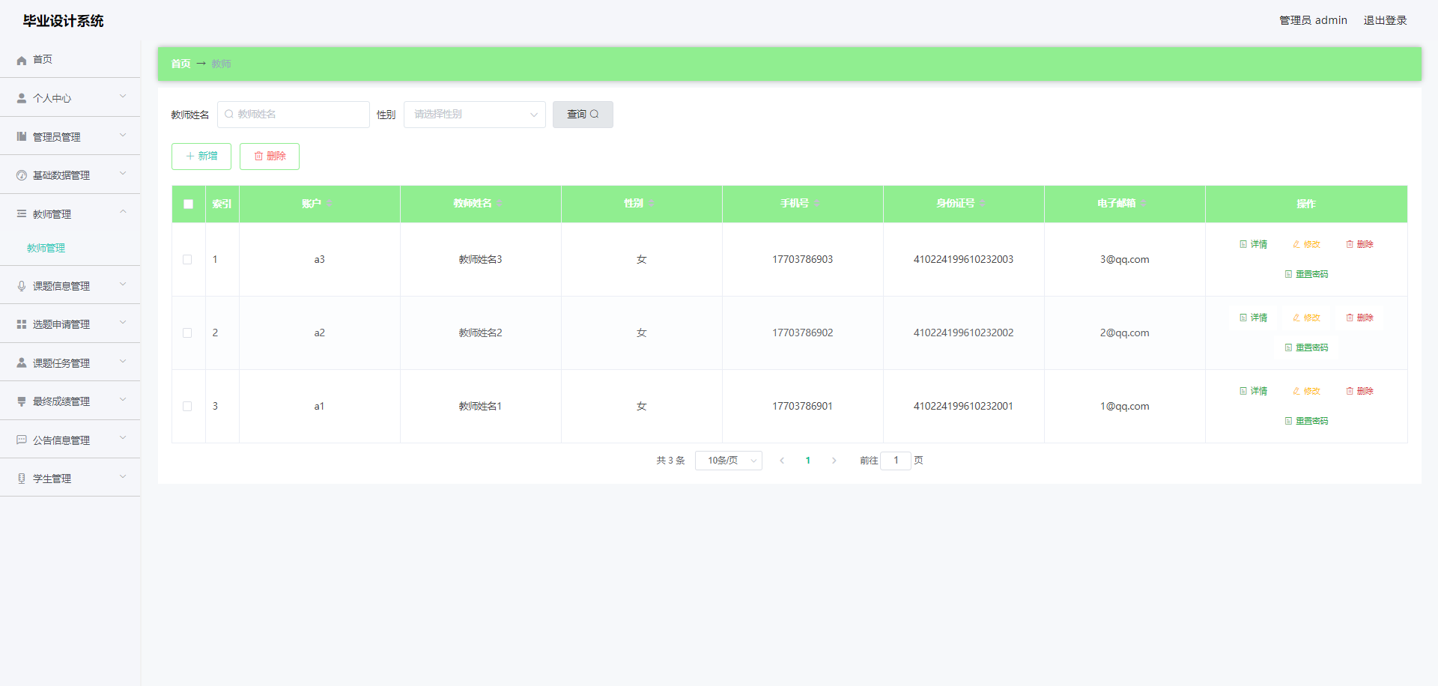
Task: Open the 最终成绩管理 menu
Action: pyautogui.click(x=70, y=401)
